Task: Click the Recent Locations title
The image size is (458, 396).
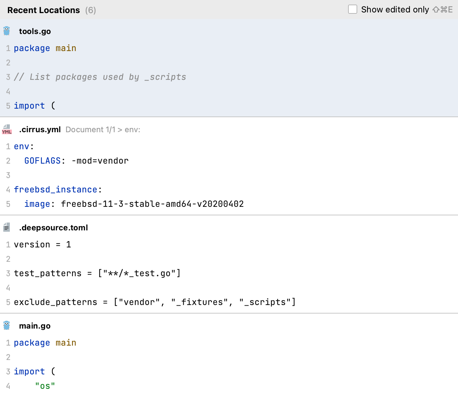Action: (x=44, y=10)
